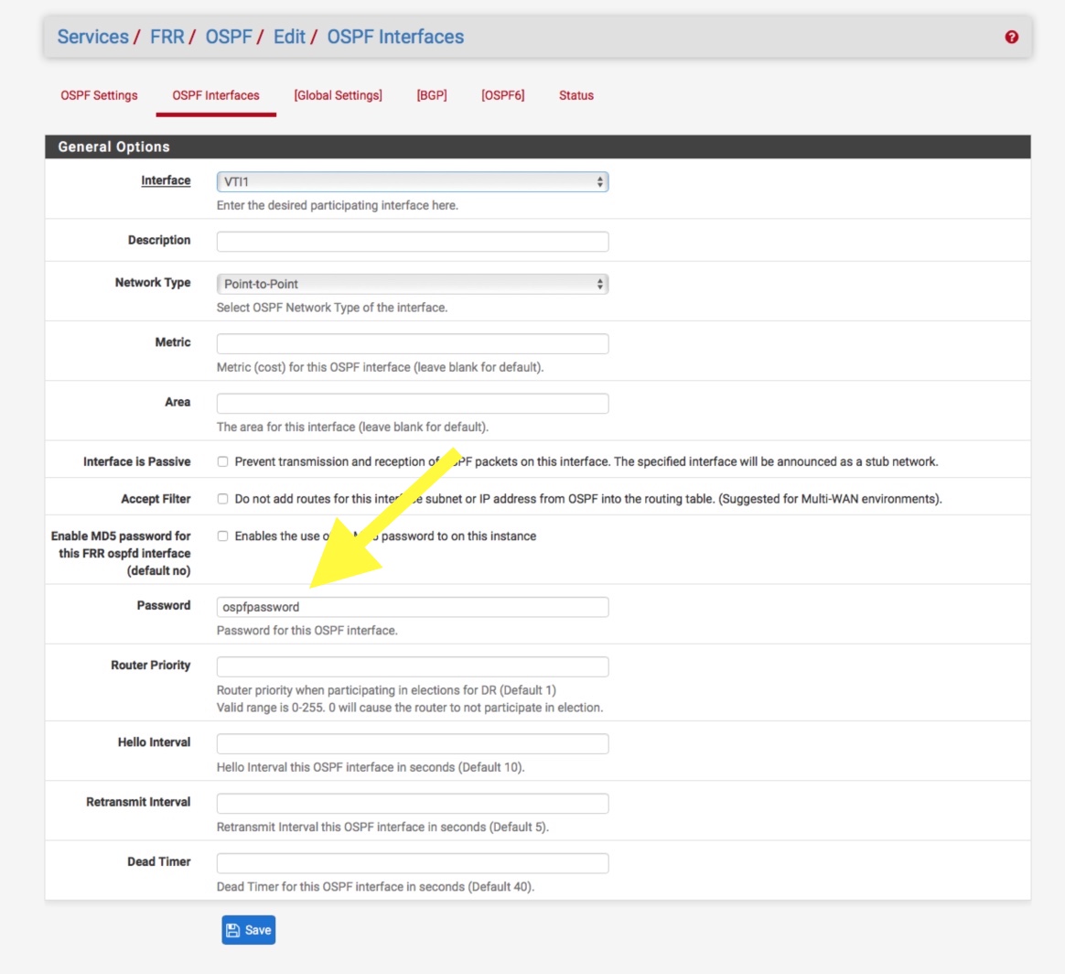This screenshot has height=974, width=1065.
Task: Click the Services breadcrumb link
Action: 92,37
